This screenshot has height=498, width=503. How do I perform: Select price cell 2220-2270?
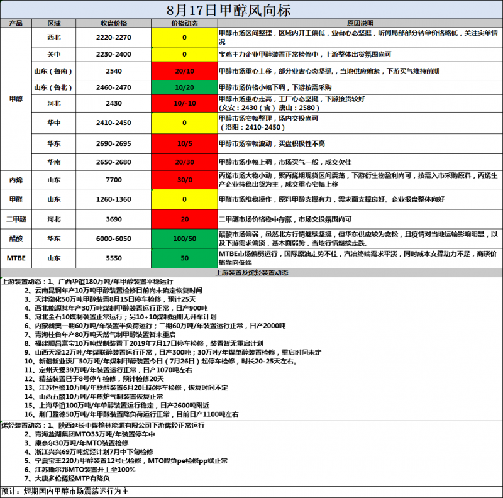114,38
